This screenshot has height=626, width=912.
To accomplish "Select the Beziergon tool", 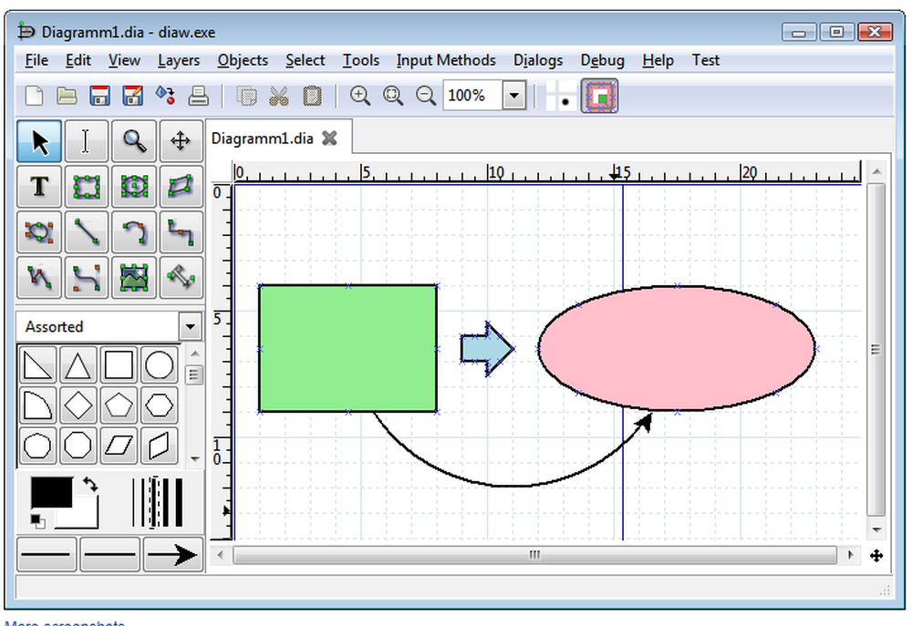I will click(39, 232).
